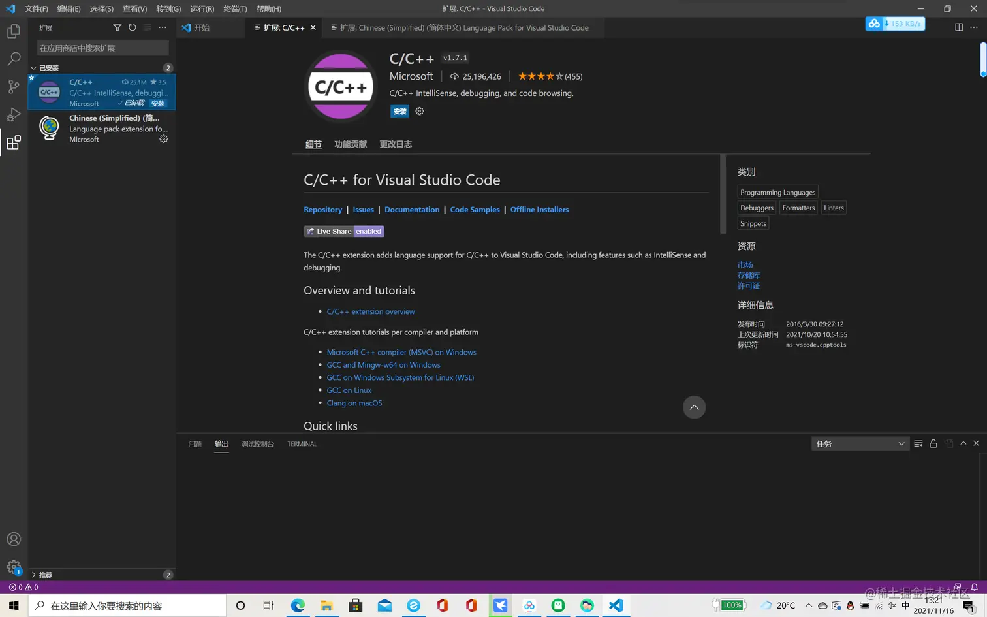Switch to 调试控制台 panel tab
Viewport: 987px width, 617px height.
(257, 443)
